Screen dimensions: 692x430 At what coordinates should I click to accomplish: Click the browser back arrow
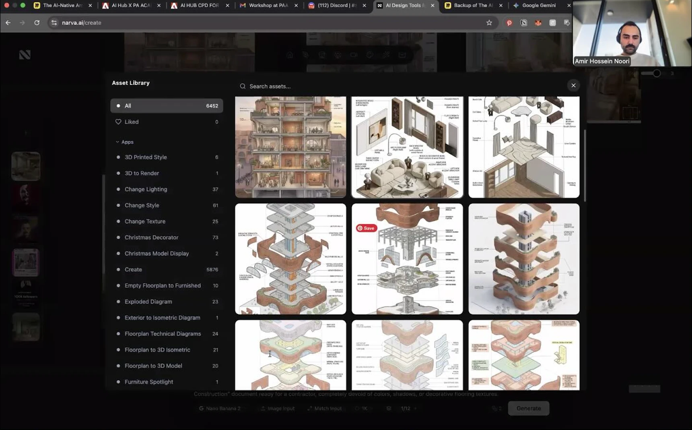8,23
